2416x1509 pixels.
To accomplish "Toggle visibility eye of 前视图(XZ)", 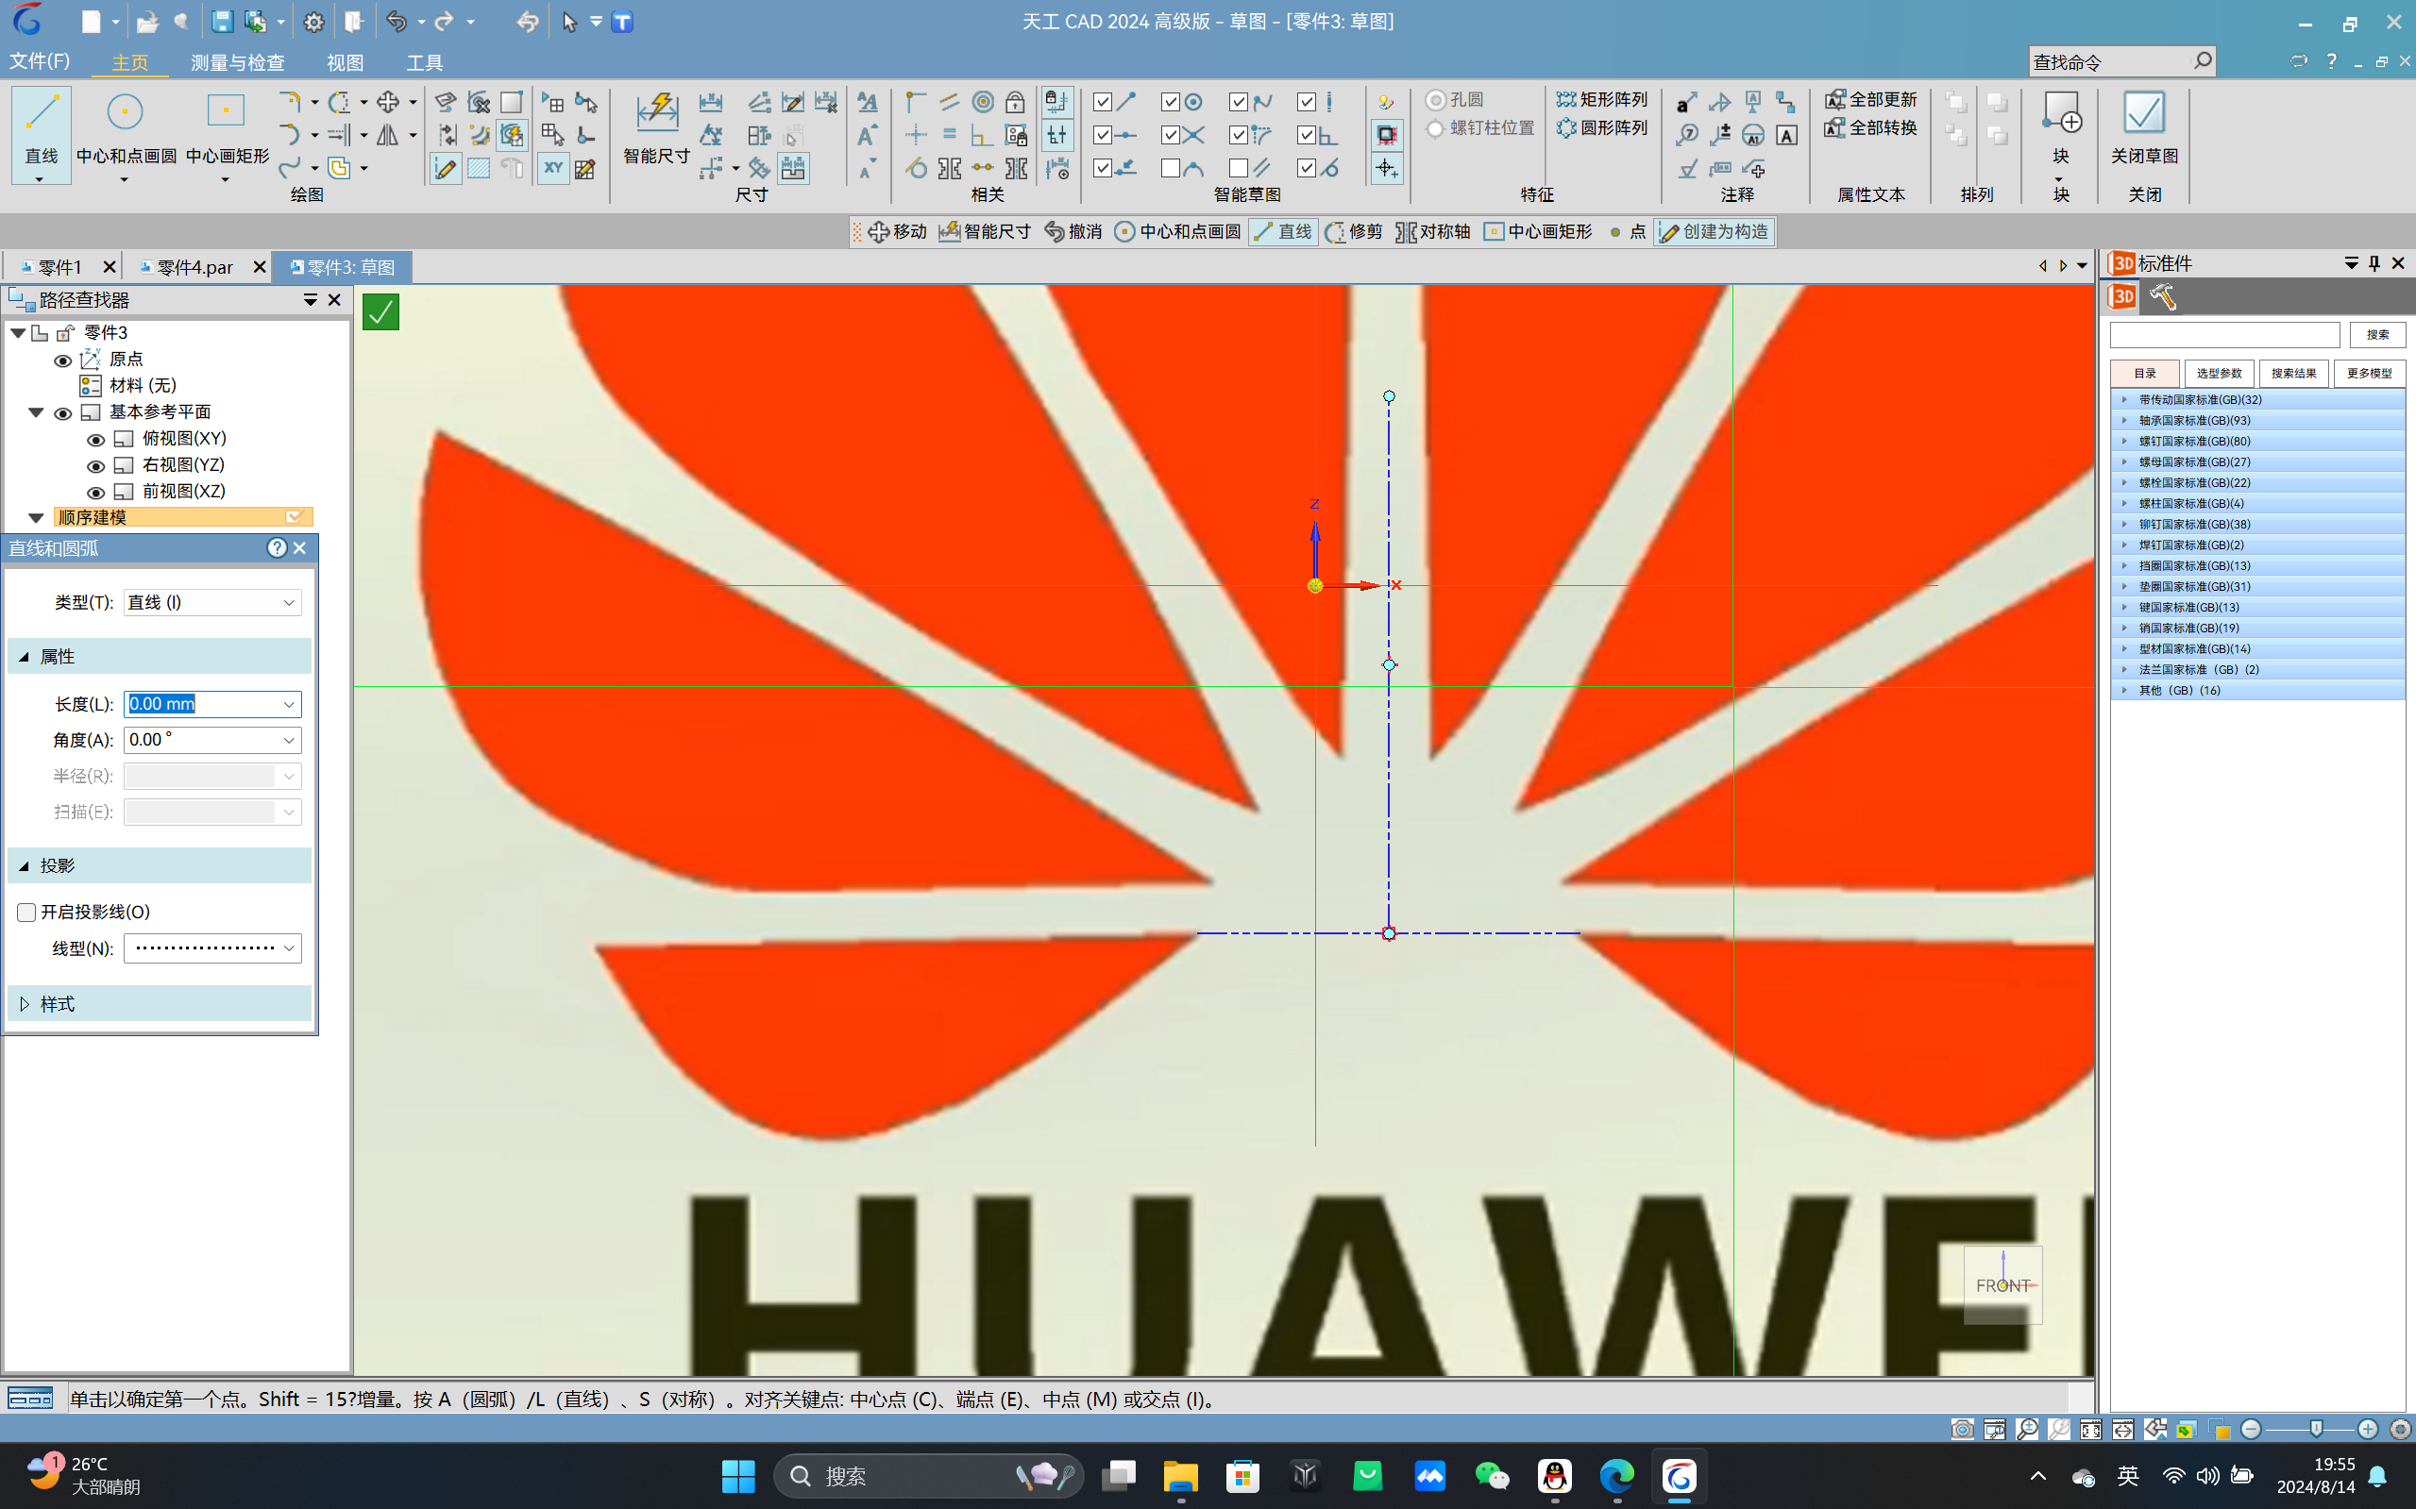I will click(96, 492).
